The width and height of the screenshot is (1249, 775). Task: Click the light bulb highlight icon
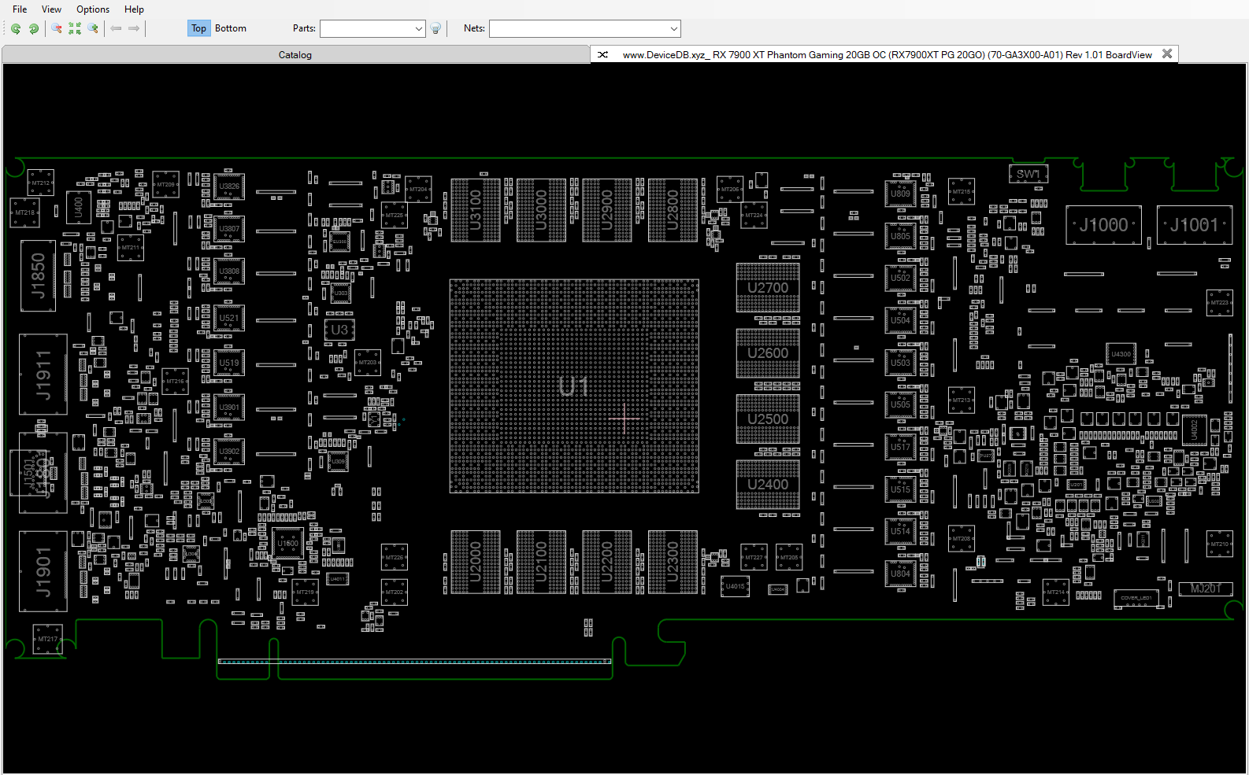coord(435,28)
